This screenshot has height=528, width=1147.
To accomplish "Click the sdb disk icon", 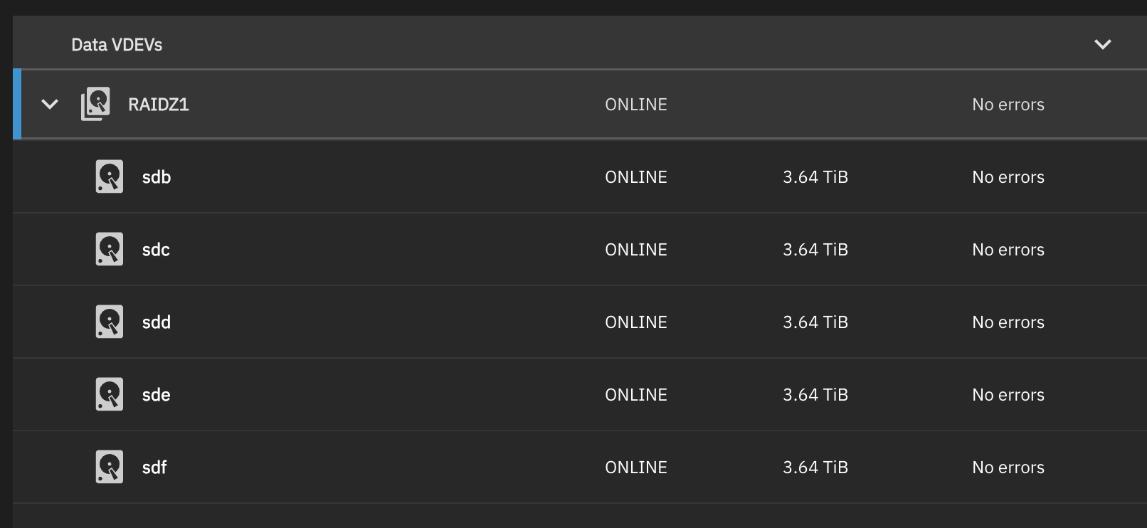I will (x=110, y=176).
